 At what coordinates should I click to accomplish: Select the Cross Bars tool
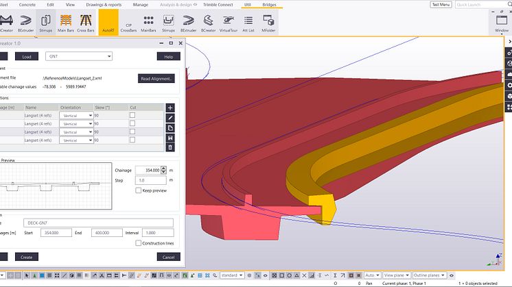coord(86,23)
